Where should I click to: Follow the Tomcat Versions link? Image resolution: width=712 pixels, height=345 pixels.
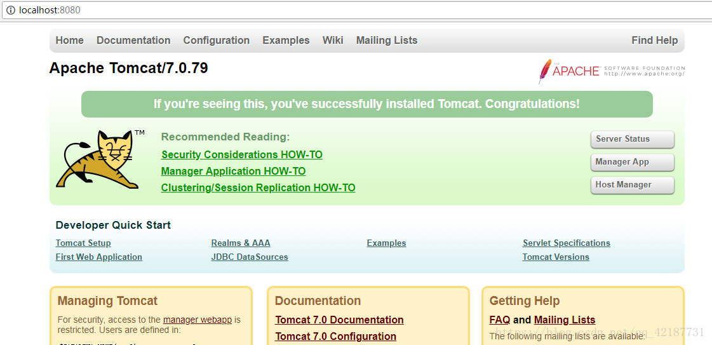coord(556,257)
